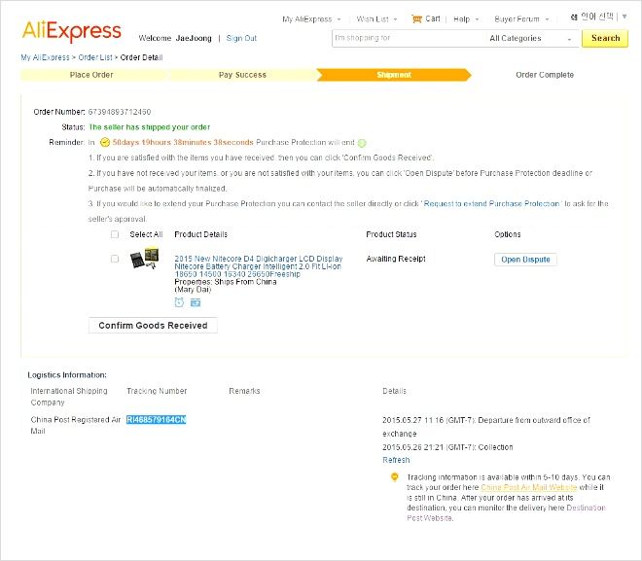Click the lightbulb tip icon near tracking info
642x561 pixels.
(395, 477)
